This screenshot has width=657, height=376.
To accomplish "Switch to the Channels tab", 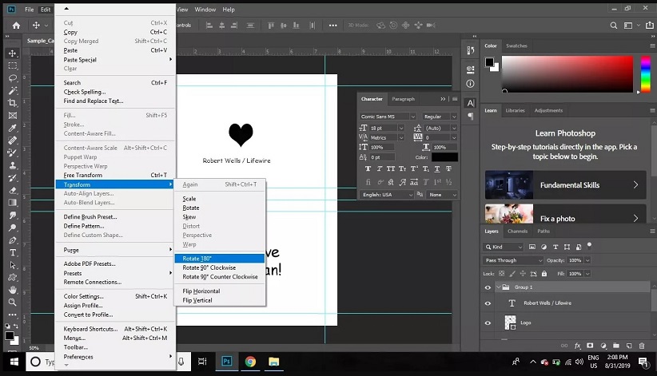I will 517,232.
